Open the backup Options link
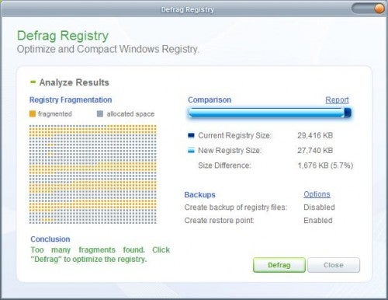This screenshot has width=388, height=300. [317, 194]
